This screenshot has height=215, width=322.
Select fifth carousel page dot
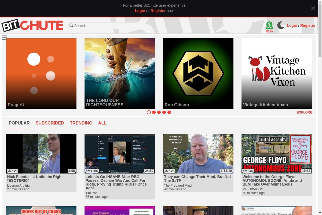pos(169,112)
